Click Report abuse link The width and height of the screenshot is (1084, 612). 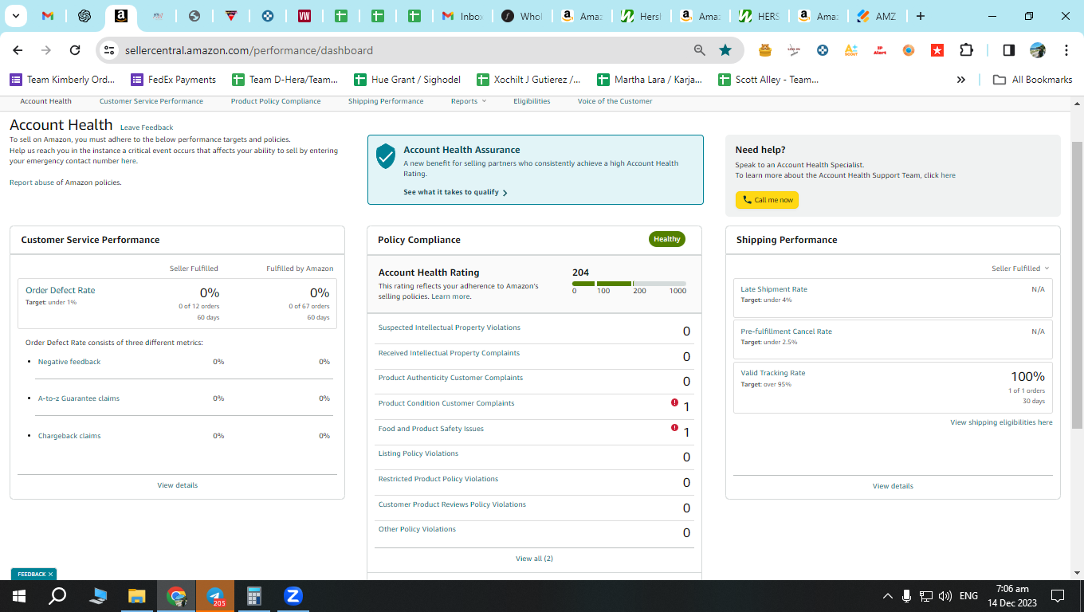[x=31, y=182]
